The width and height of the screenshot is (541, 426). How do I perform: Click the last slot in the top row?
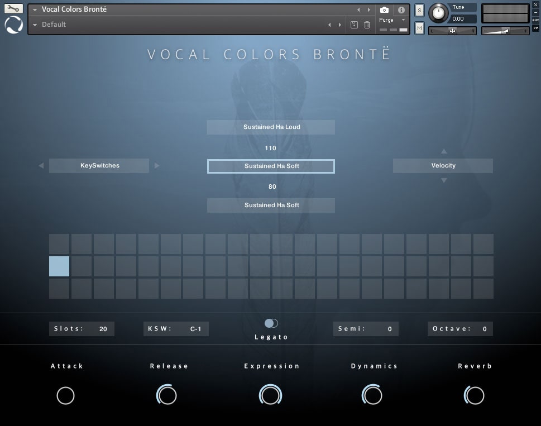coord(483,244)
